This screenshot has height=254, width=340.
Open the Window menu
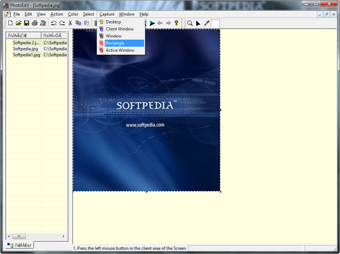tap(127, 14)
